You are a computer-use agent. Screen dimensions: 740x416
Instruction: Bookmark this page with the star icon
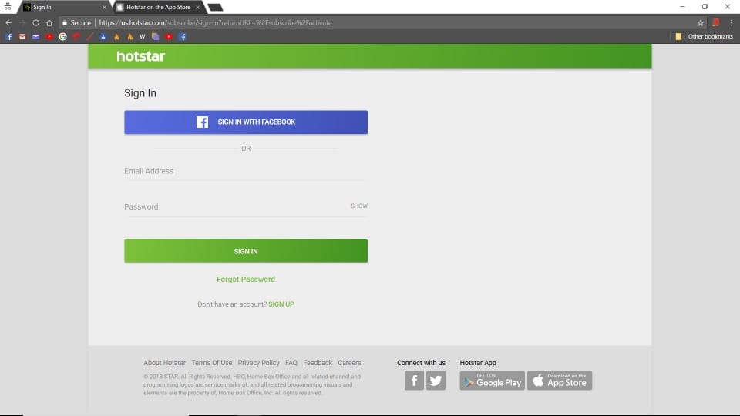[x=701, y=22]
